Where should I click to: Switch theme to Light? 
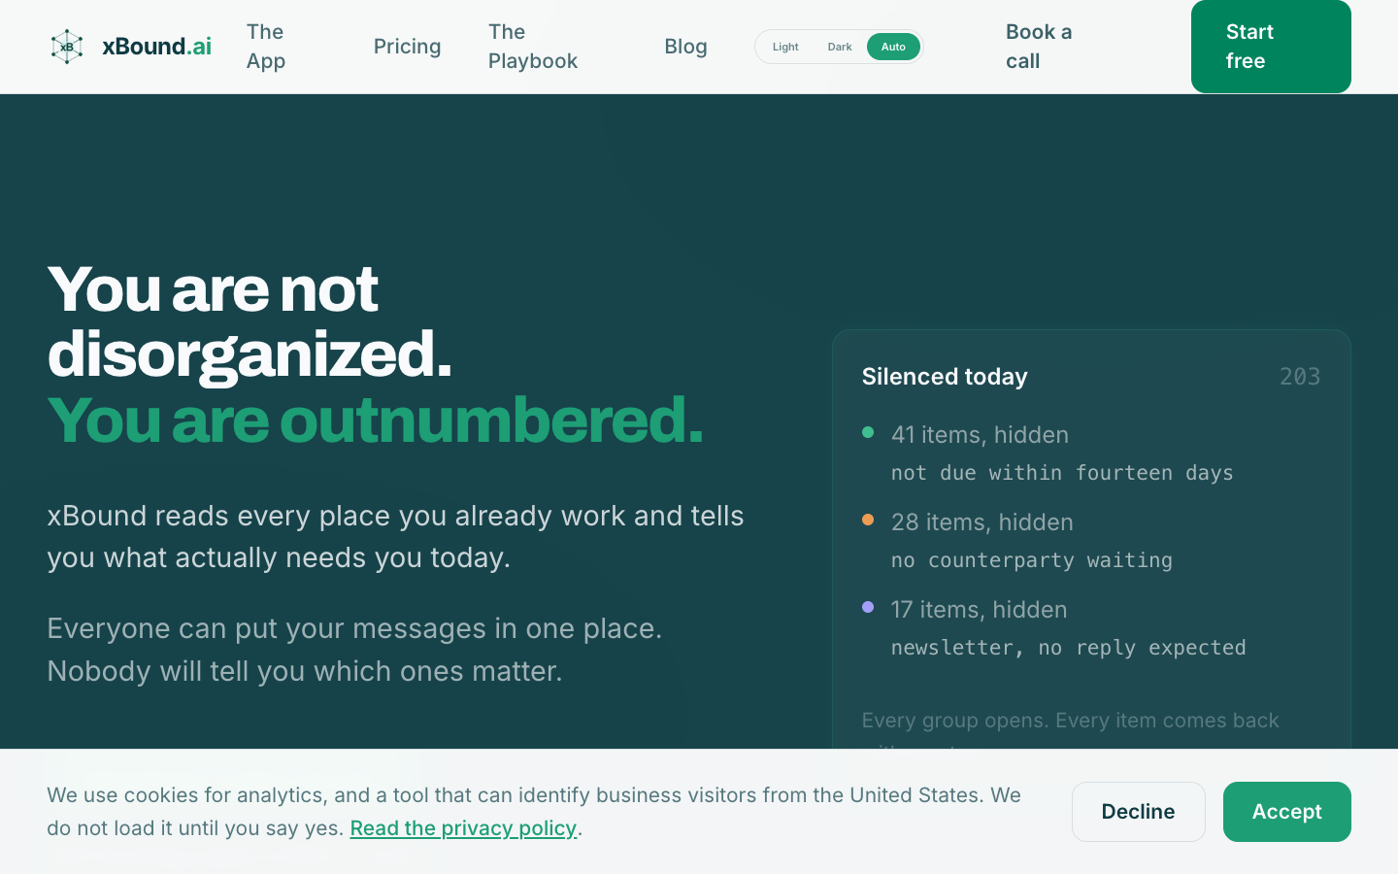coord(785,47)
